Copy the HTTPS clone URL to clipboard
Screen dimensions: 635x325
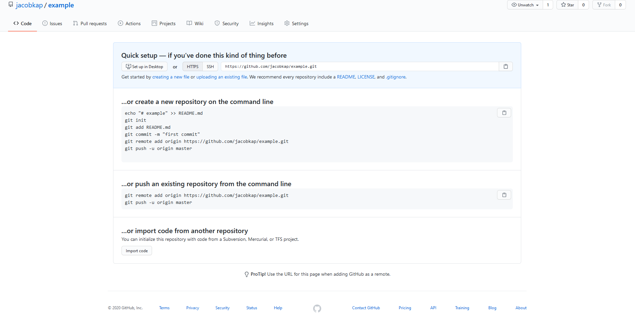505,66
